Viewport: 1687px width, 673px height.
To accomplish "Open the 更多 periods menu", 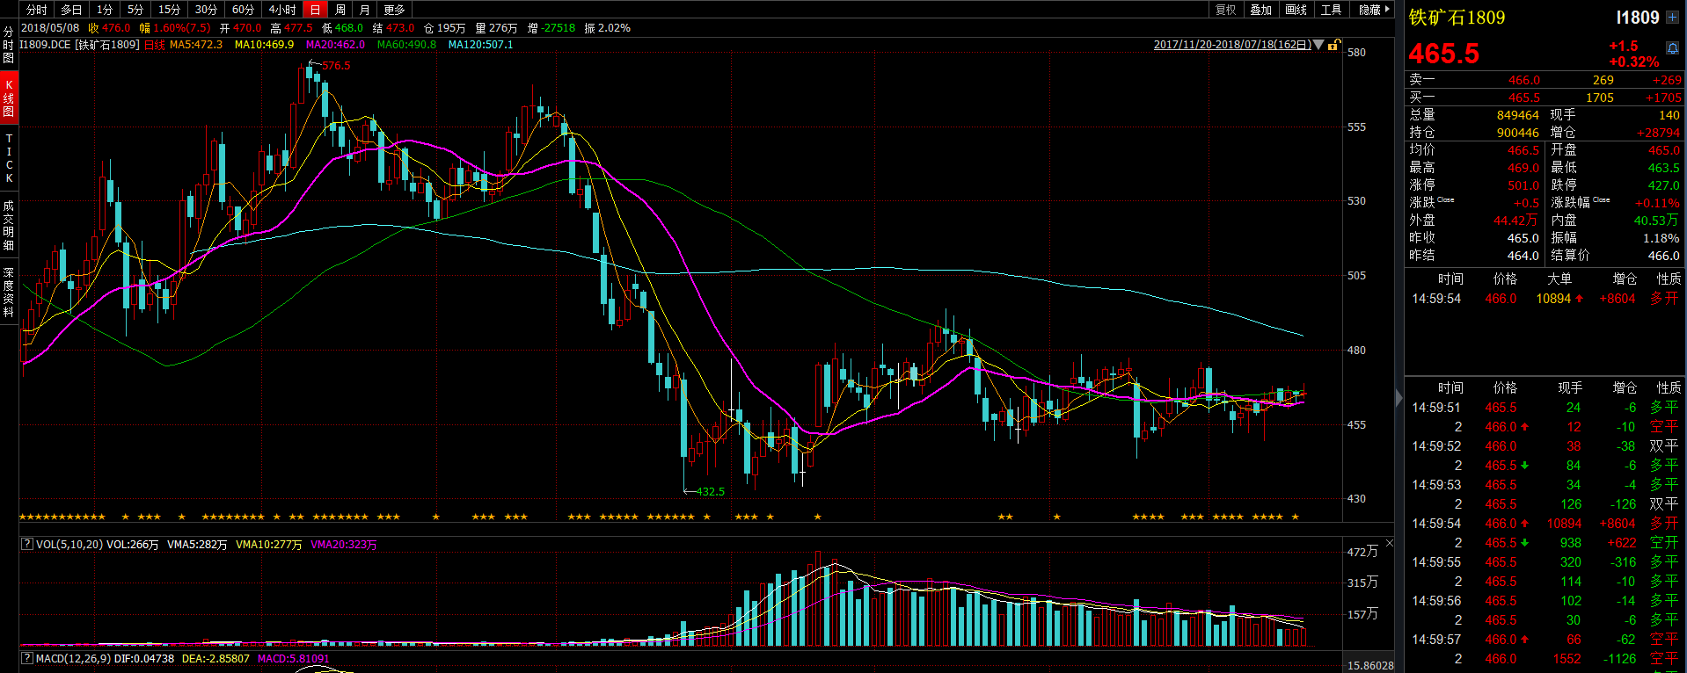I will coord(394,10).
